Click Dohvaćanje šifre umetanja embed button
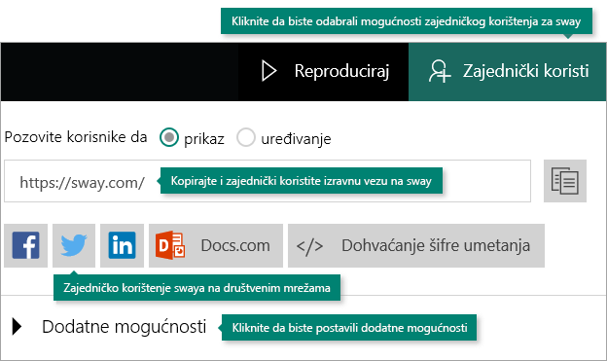The height and width of the screenshot is (361, 607). pyautogui.click(x=416, y=245)
